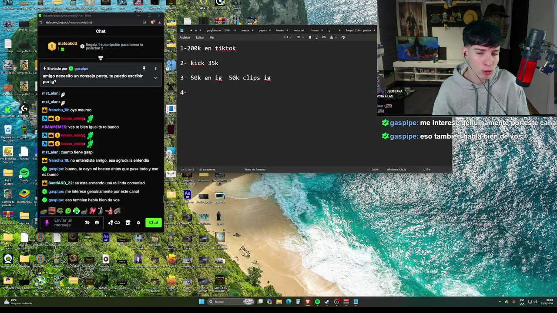
Task: Open the chat shop icon
Action: pyautogui.click(x=128, y=223)
